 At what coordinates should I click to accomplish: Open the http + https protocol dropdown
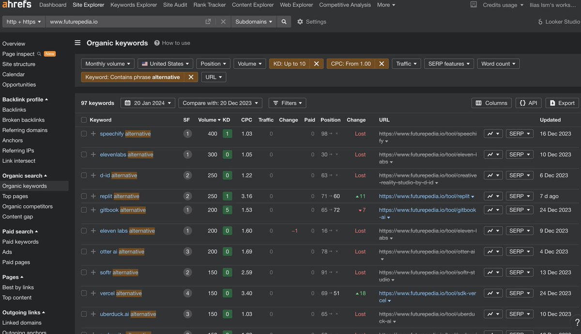(x=24, y=22)
